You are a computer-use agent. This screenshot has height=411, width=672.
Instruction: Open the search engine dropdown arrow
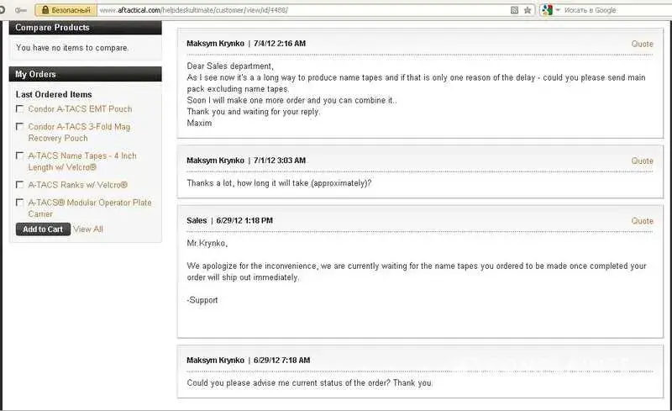(x=557, y=10)
